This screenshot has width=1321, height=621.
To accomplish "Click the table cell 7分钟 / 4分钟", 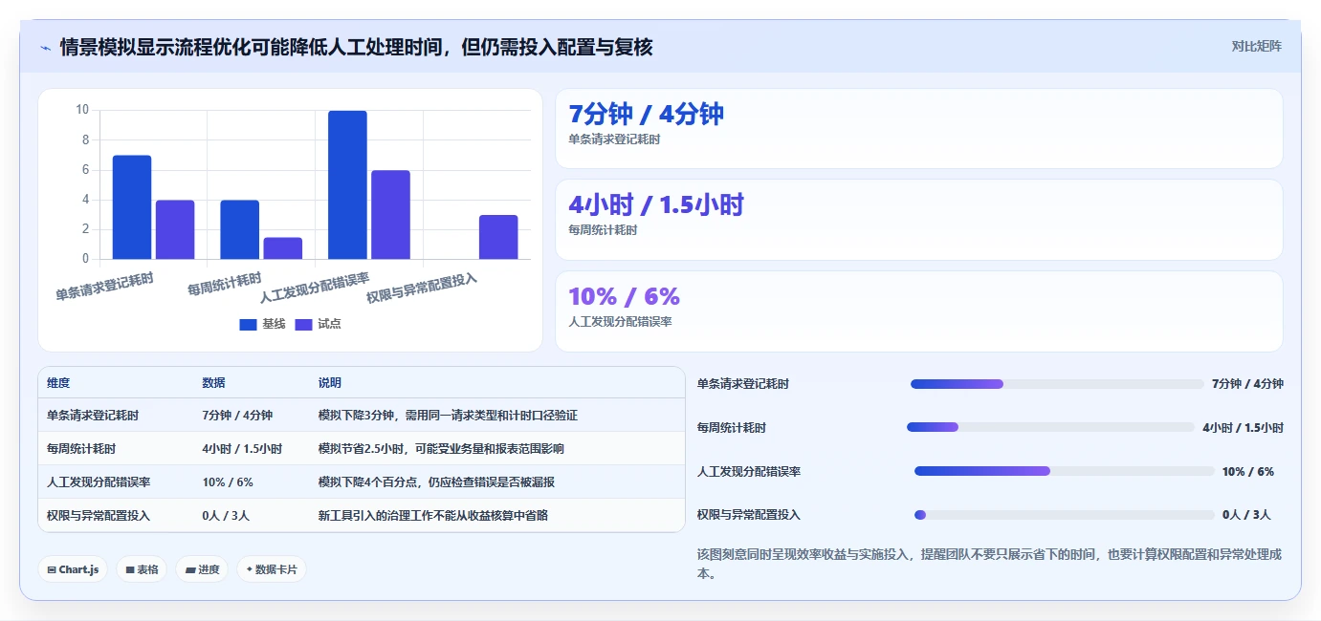I will pyautogui.click(x=237, y=416).
